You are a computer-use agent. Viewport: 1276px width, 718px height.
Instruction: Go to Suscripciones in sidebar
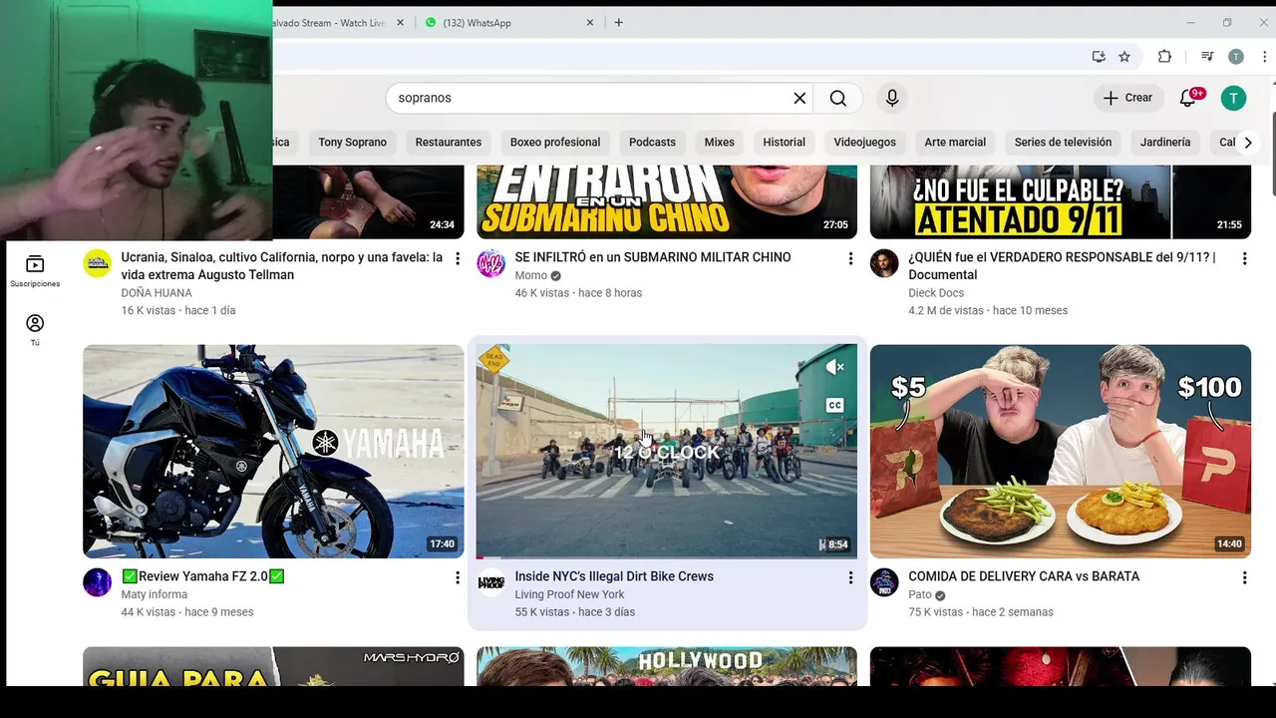[35, 271]
